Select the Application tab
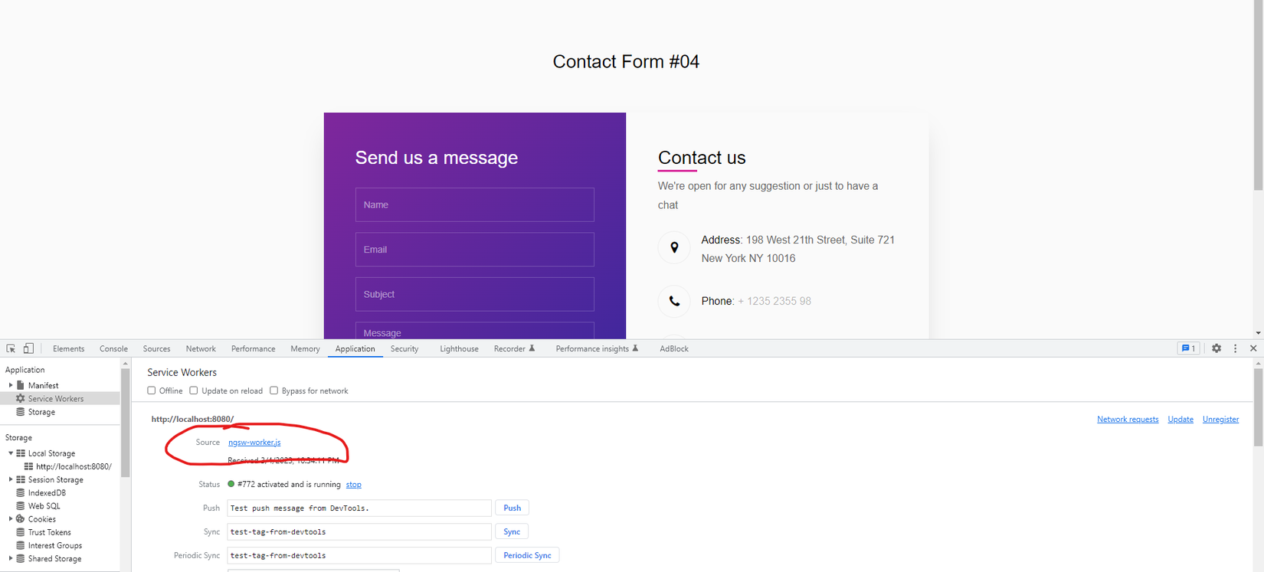Screen dimensions: 1264x572 (x=355, y=348)
